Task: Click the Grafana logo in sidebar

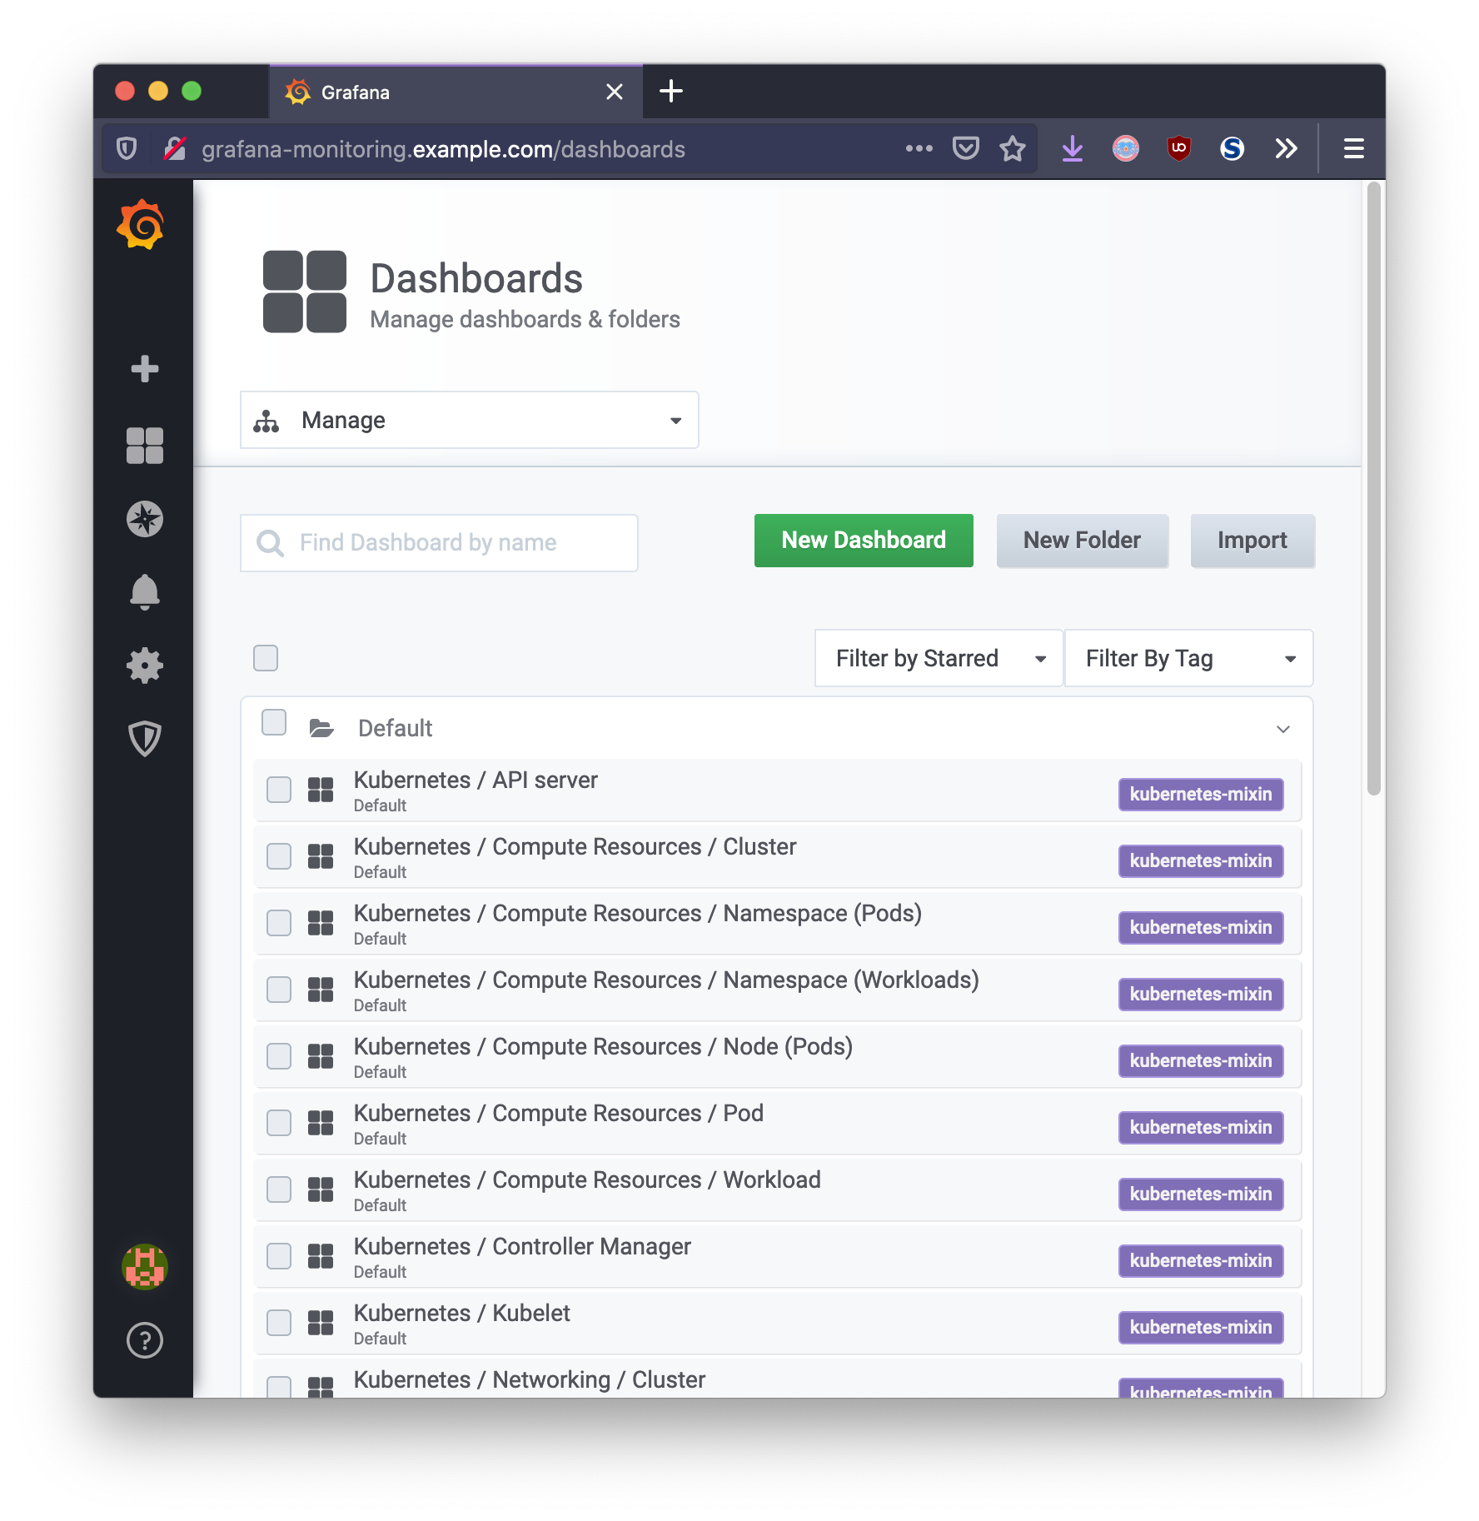Action: click(x=142, y=225)
